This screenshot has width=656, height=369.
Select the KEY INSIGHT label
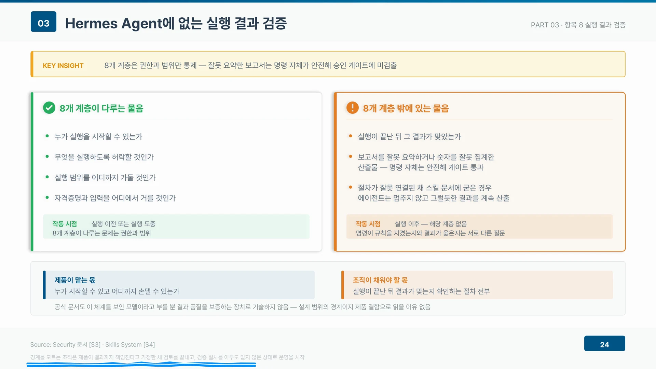pos(63,66)
